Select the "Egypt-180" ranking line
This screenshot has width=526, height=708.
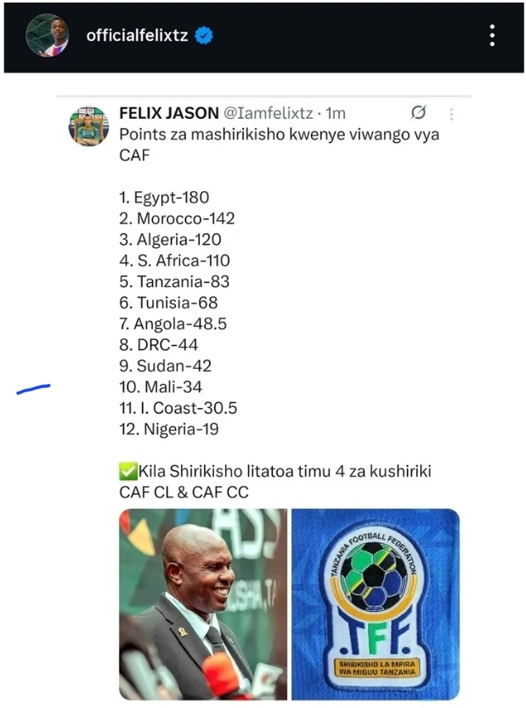click(164, 197)
